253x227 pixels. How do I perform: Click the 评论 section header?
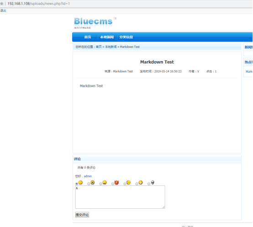tap(77, 159)
